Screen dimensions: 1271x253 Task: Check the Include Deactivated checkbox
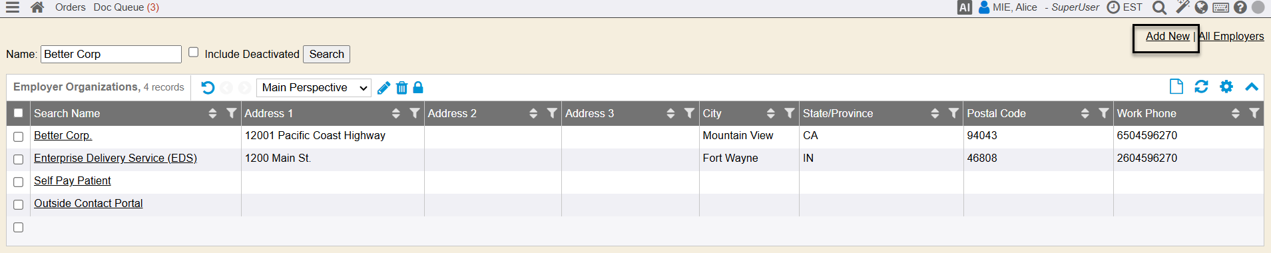pos(194,52)
